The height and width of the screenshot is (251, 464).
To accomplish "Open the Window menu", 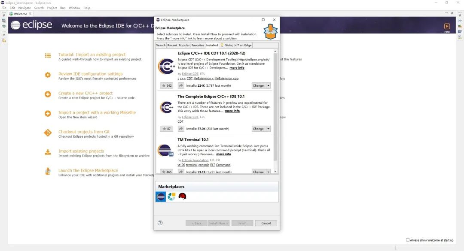I will pos(74,8).
